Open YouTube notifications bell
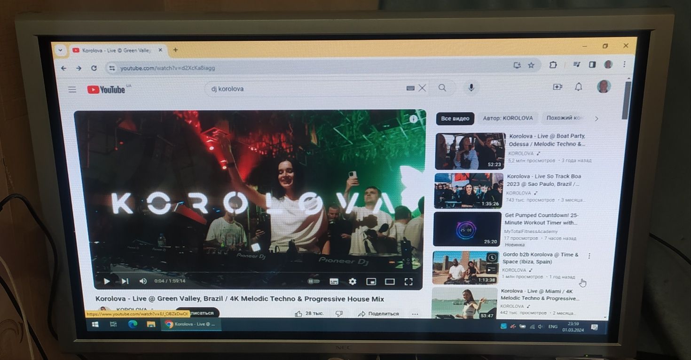Viewport: 691px width, 360px height. [579, 87]
